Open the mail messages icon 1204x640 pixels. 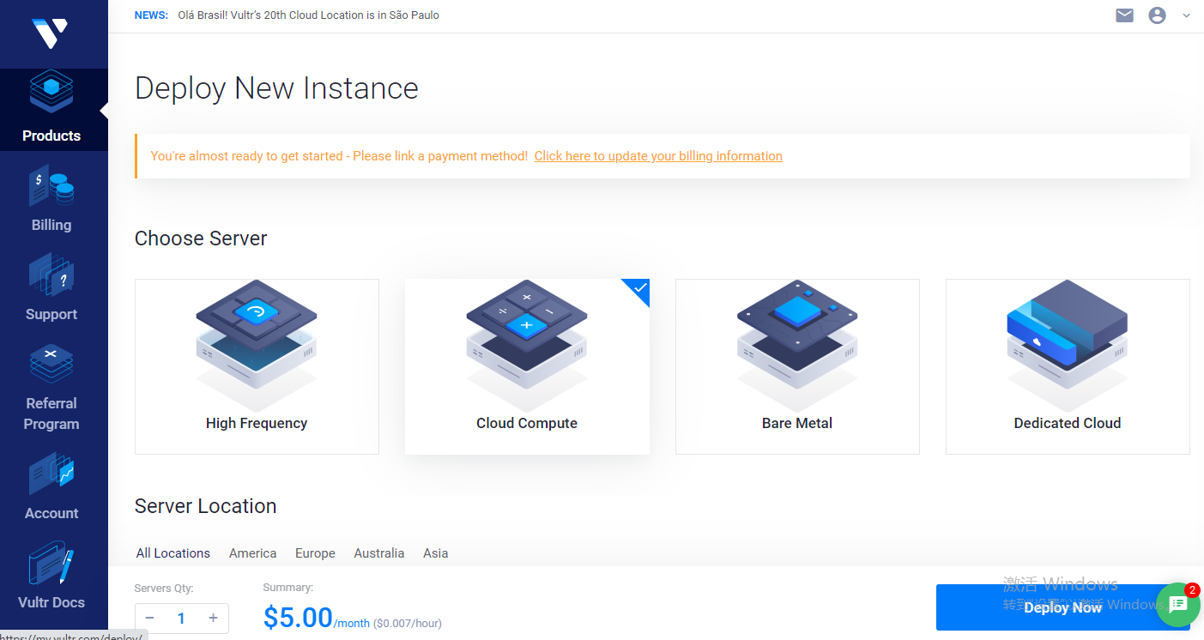click(x=1124, y=15)
